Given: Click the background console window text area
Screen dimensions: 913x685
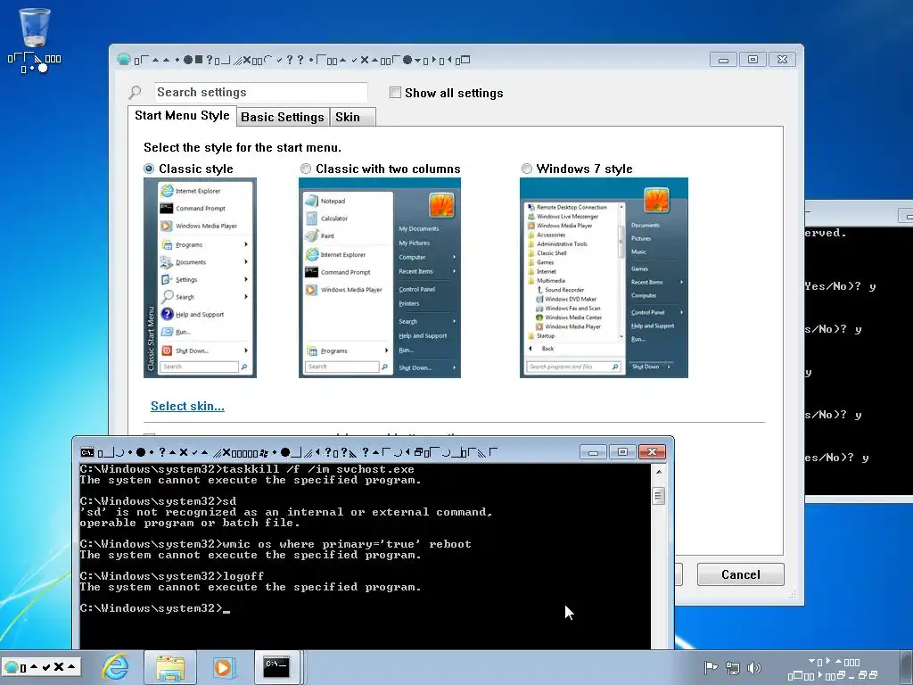Looking at the screenshot, I should pyautogui.click(x=859, y=361).
